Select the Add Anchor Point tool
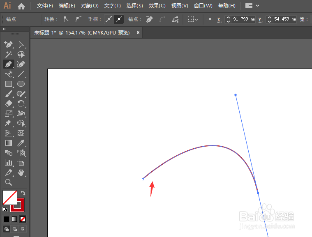The height and width of the screenshot is (237, 312). pos(8,44)
